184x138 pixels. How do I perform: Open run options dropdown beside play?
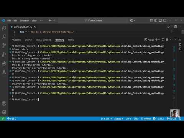[171, 27]
